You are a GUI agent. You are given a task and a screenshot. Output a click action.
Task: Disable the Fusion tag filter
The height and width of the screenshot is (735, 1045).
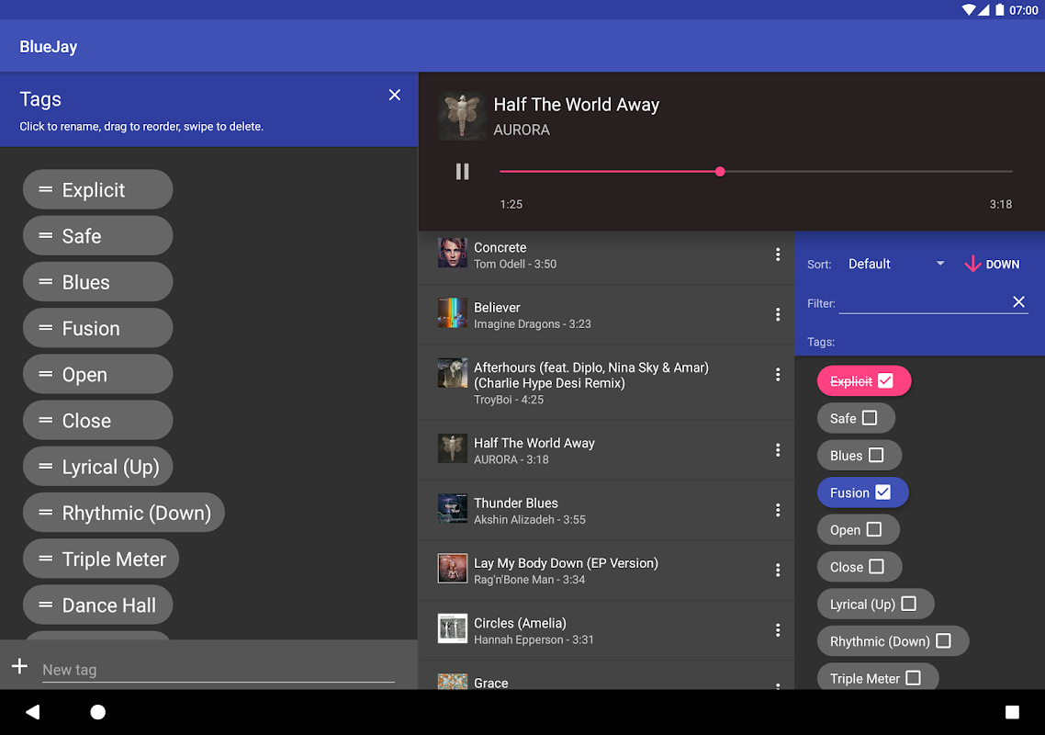(882, 492)
